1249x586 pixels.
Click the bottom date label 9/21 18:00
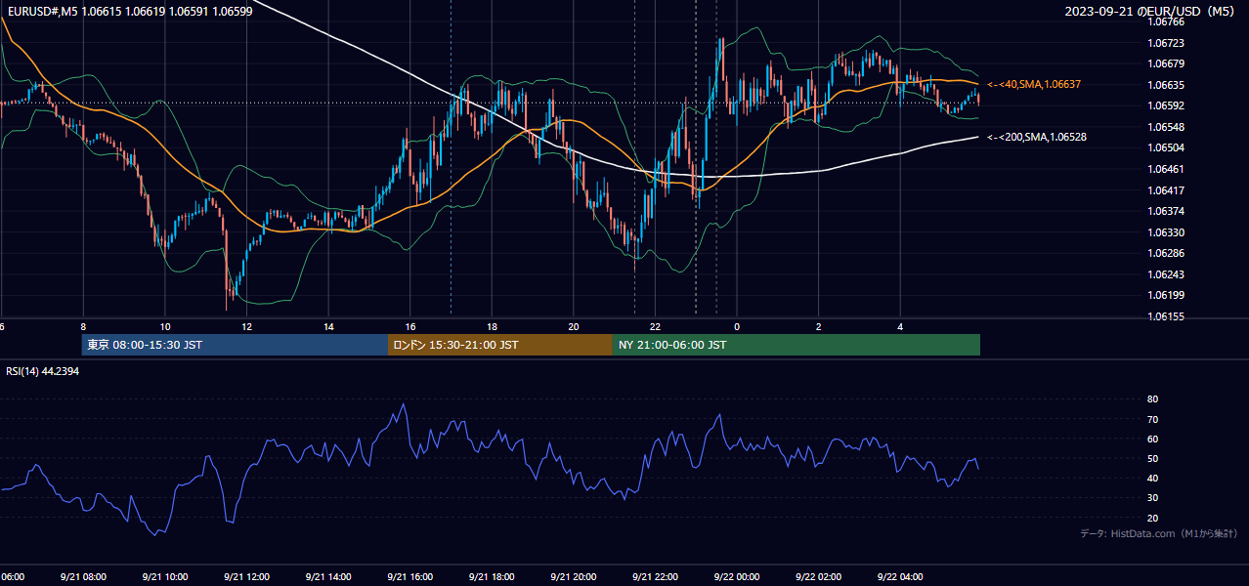(x=492, y=576)
